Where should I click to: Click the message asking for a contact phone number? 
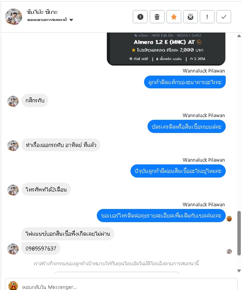161,216
